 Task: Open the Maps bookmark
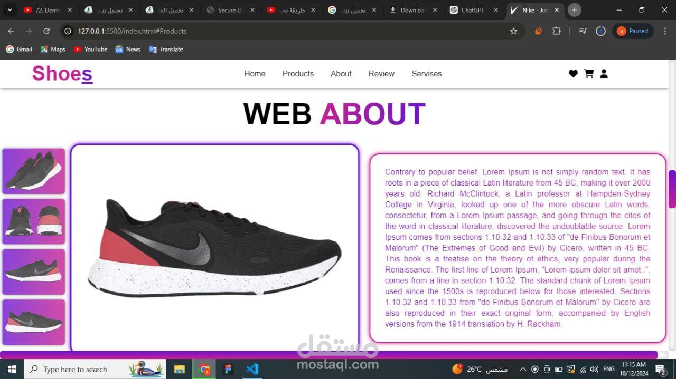tap(53, 49)
